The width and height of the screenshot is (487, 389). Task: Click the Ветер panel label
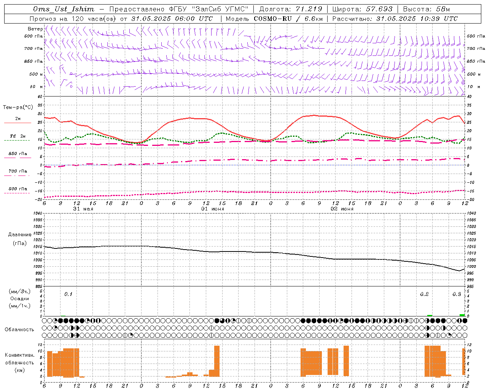click(35, 29)
